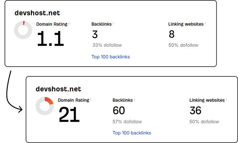Screen dimensions: 238x143
Task: Click the donut chart for rating 1.1
Action: pyautogui.click(x=23, y=30)
